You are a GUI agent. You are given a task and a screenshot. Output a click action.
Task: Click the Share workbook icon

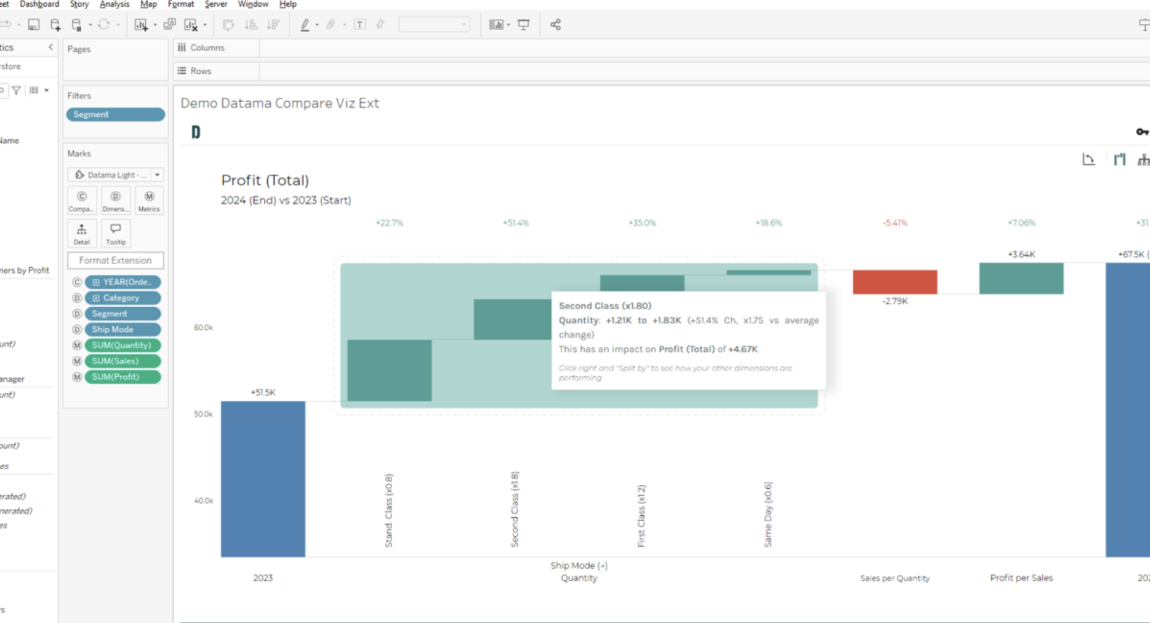[555, 25]
